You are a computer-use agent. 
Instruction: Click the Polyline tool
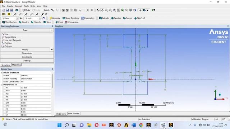tap(6, 43)
